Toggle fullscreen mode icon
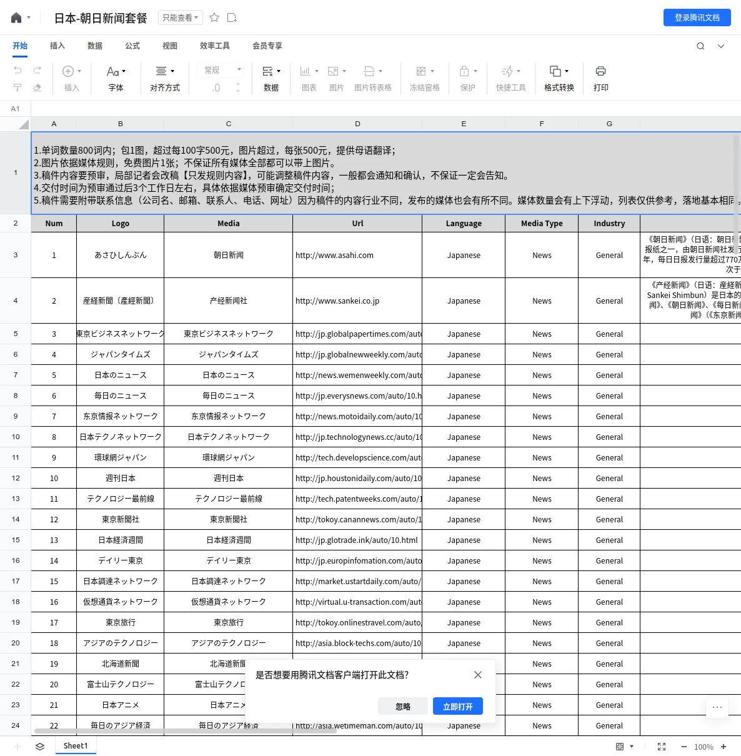 (662, 747)
